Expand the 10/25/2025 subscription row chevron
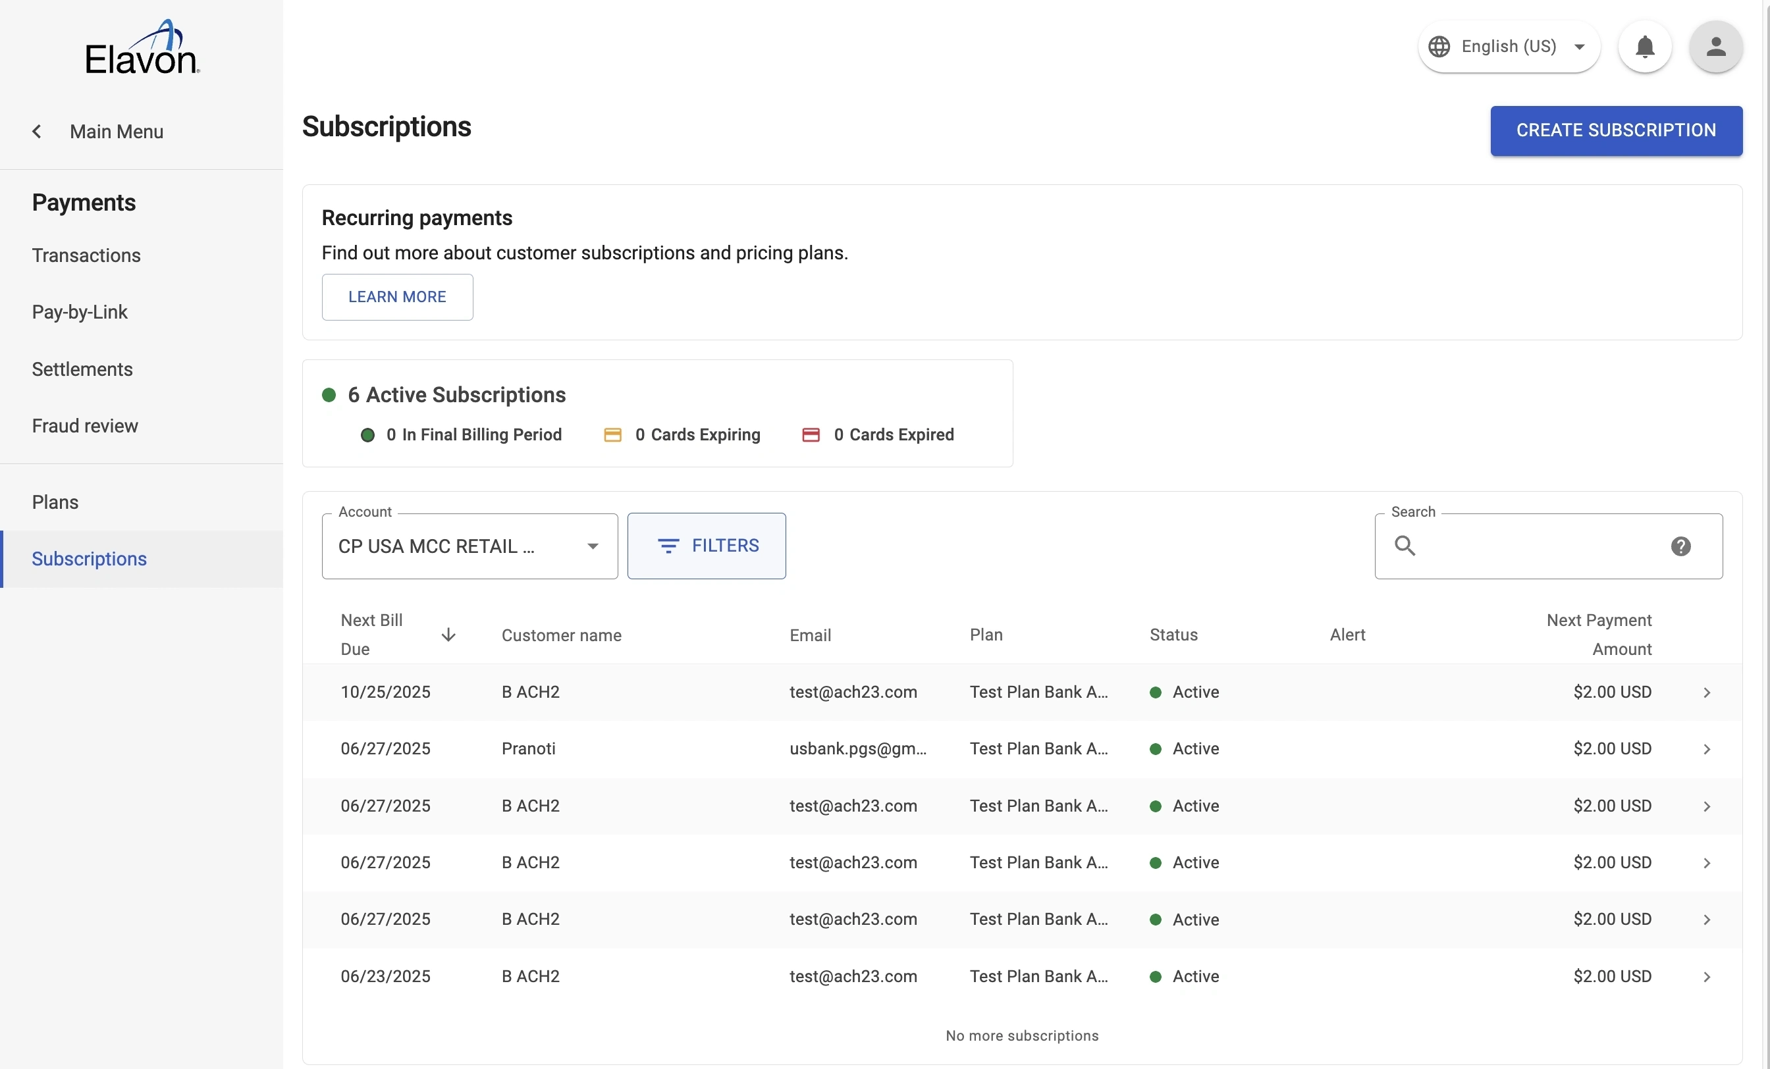This screenshot has height=1069, width=1770. (1707, 692)
